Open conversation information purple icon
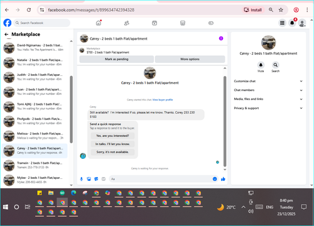 (221, 38)
